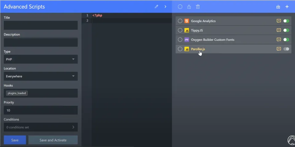The height and width of the screenshot is (147, 295).
Task: Click the import scripts icon
Action: click(x=278, y=6)
